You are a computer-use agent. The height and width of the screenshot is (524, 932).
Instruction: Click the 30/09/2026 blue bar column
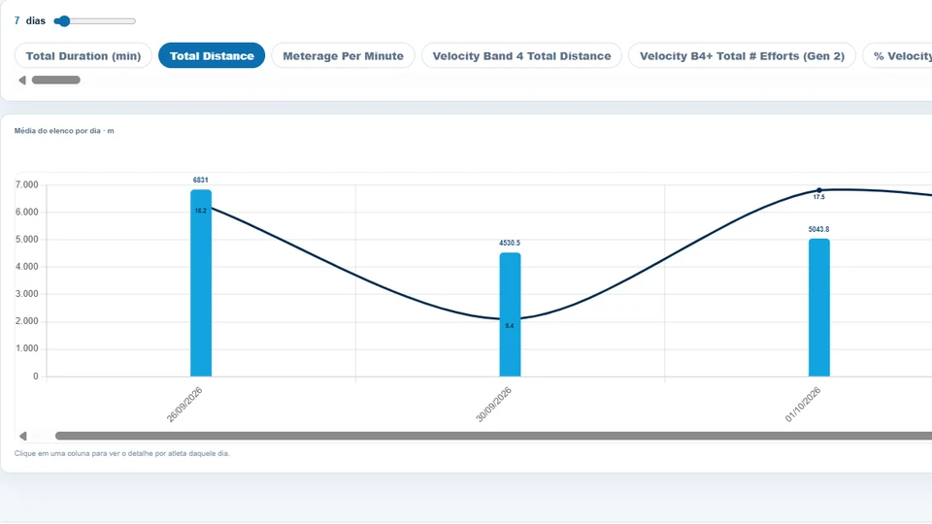(x=510, y=314)
